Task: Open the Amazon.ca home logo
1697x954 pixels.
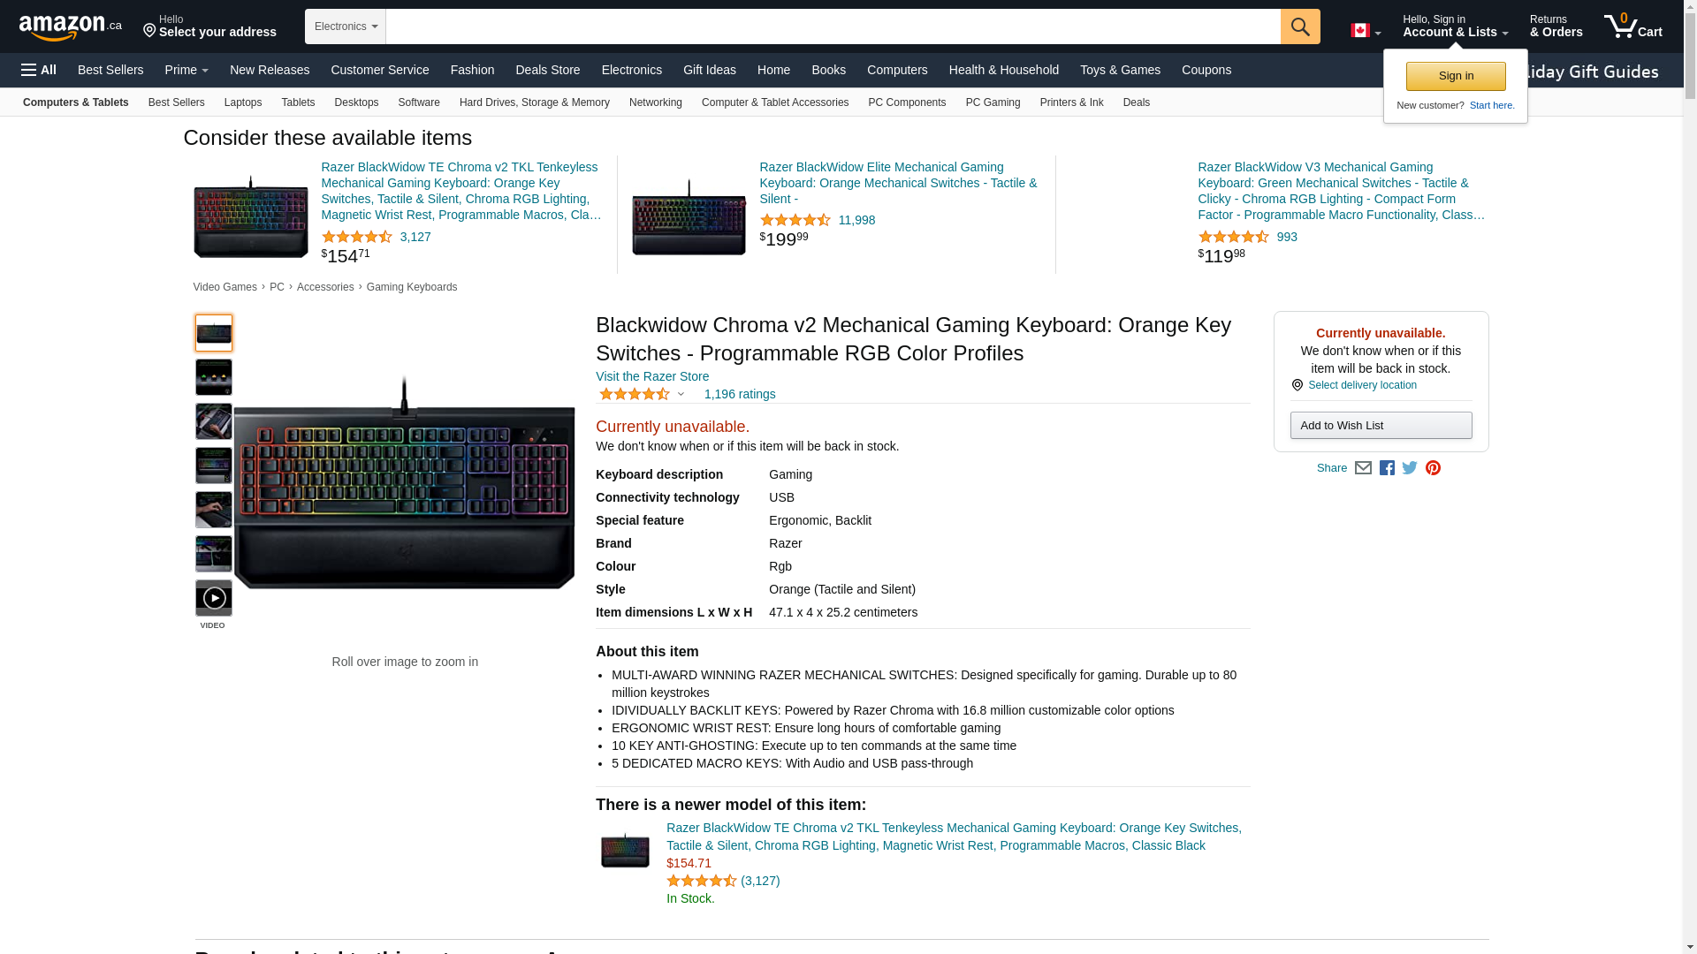Action: (71, 27)
